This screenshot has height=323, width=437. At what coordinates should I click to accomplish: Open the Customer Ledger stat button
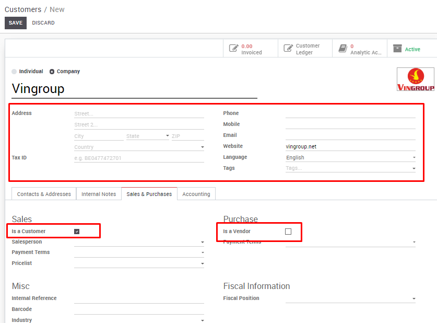click(x=305, y=49)
